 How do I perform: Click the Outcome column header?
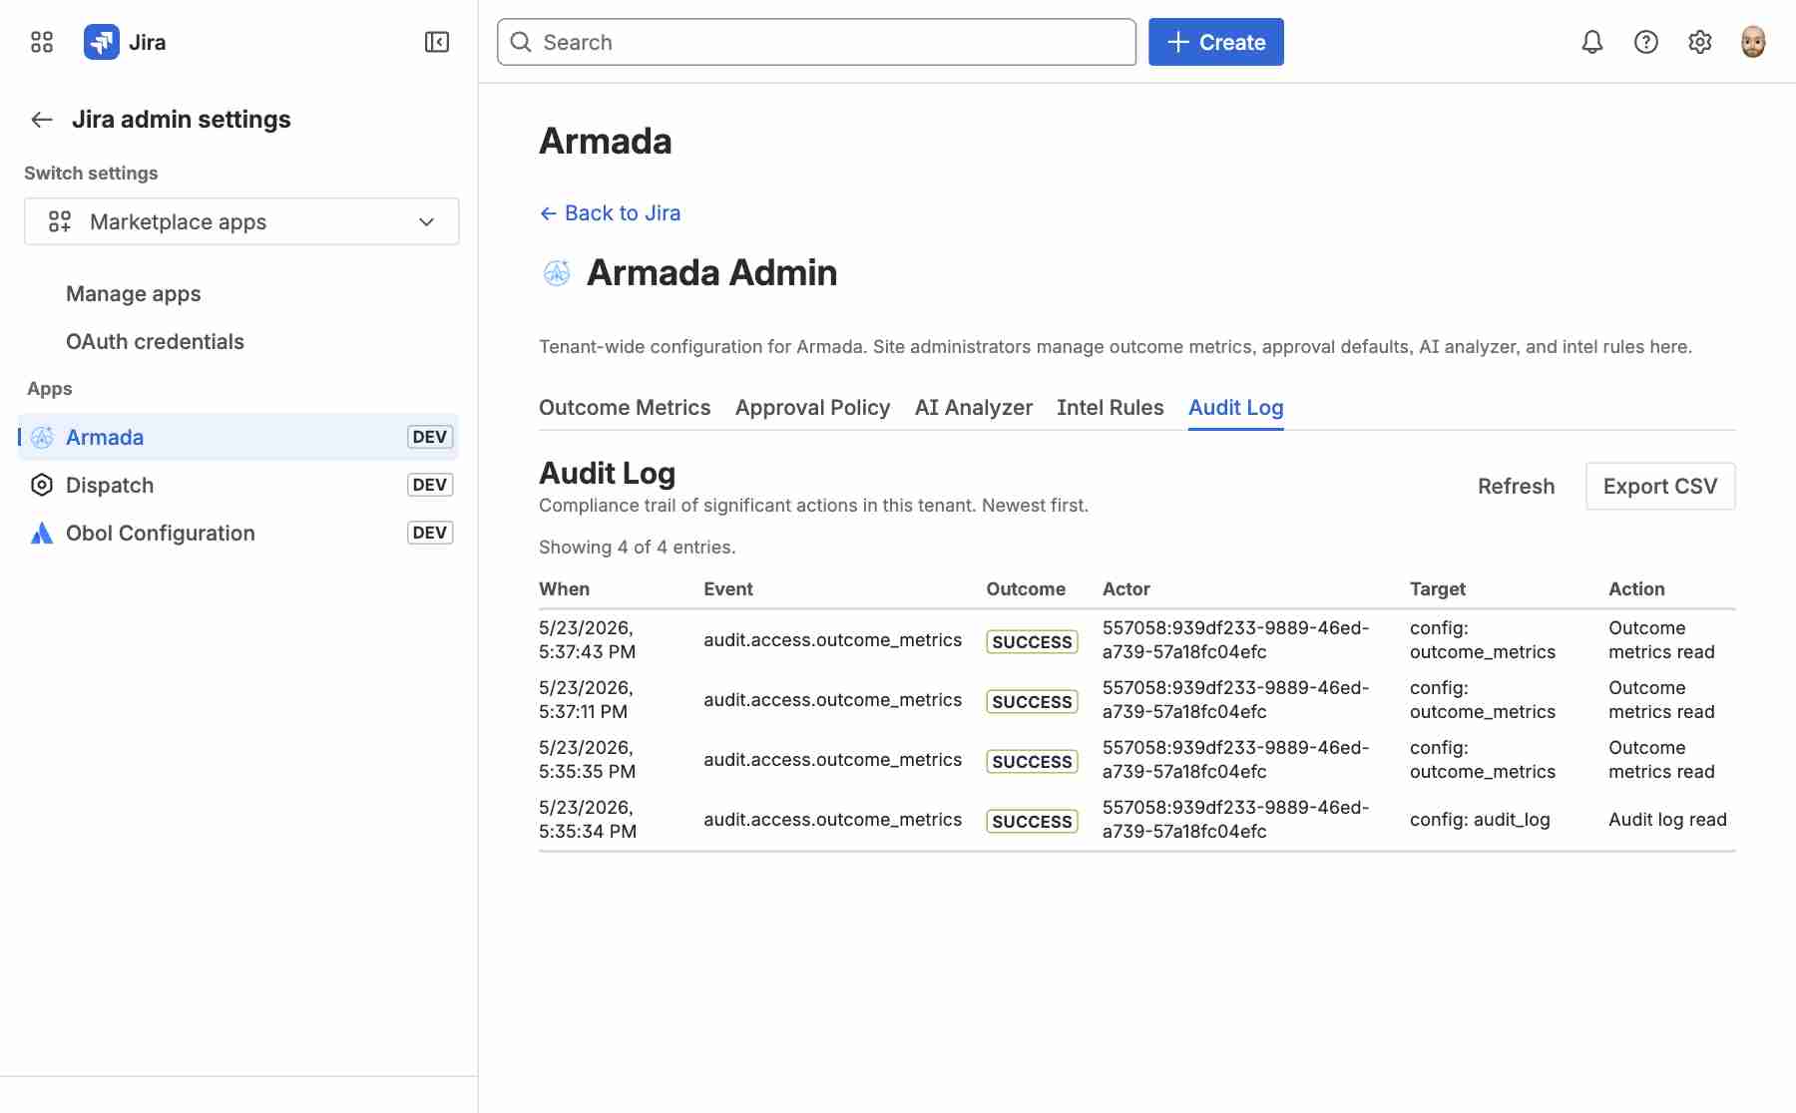tap(1026, 588)
